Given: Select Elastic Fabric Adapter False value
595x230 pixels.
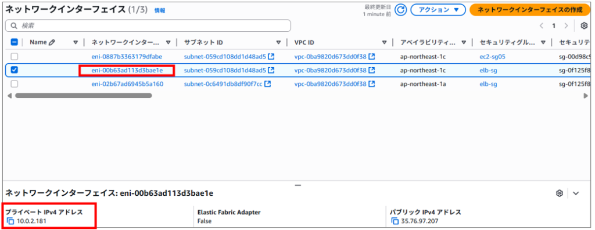Looking at the screenshot, I should tap(205, 221).
